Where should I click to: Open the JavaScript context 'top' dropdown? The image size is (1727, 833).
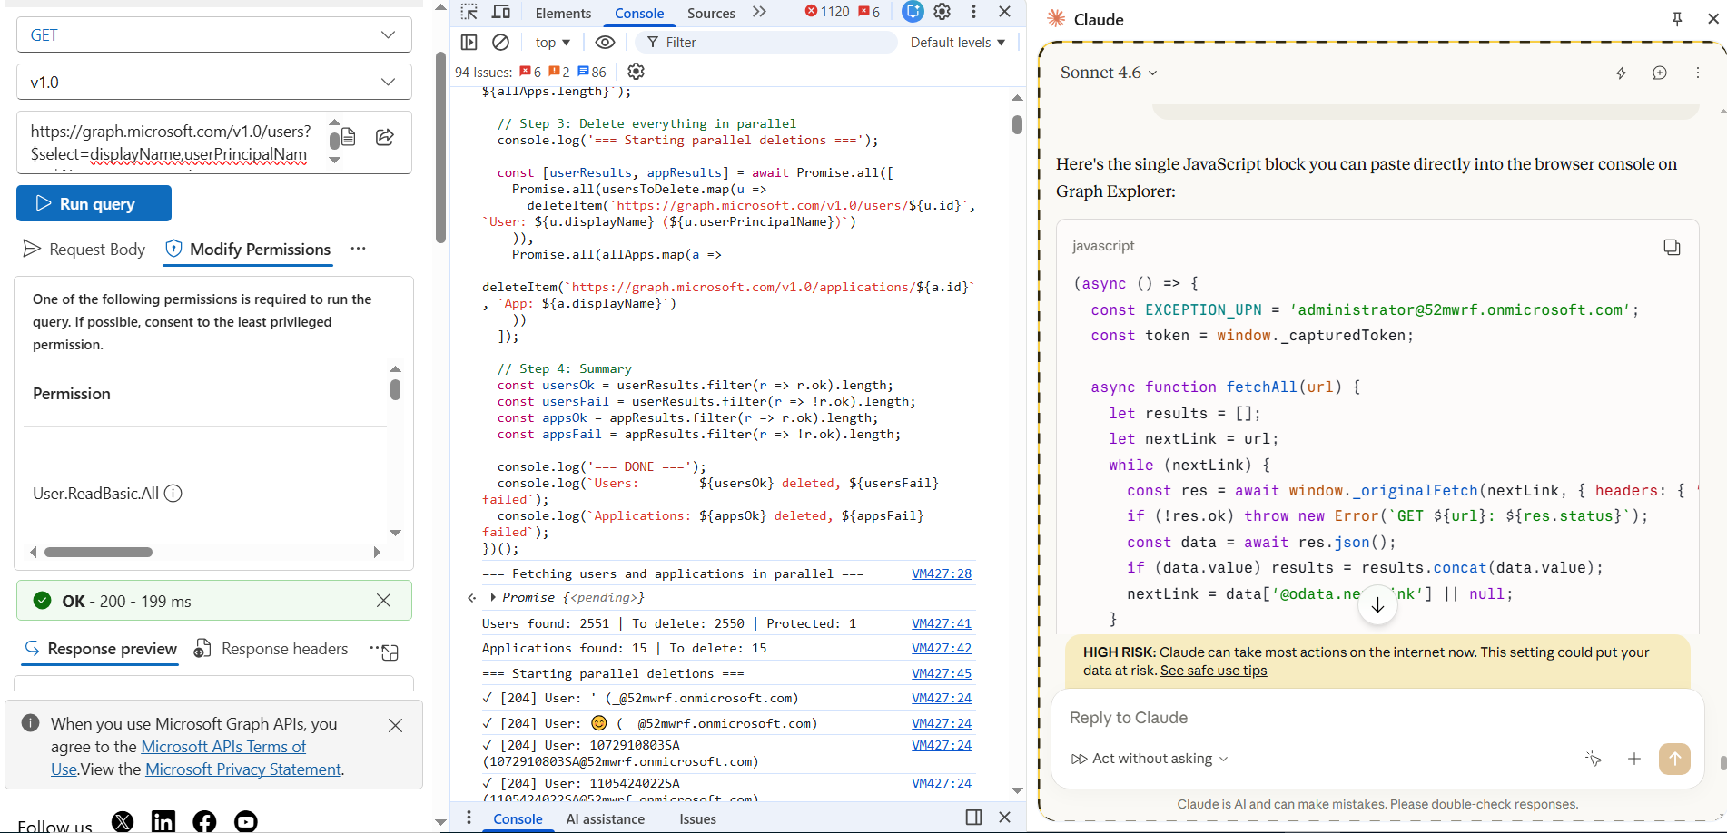click(x=553, y=43)
